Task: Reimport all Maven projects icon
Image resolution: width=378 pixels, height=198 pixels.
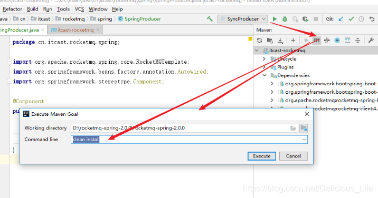Action: point(259,41)
